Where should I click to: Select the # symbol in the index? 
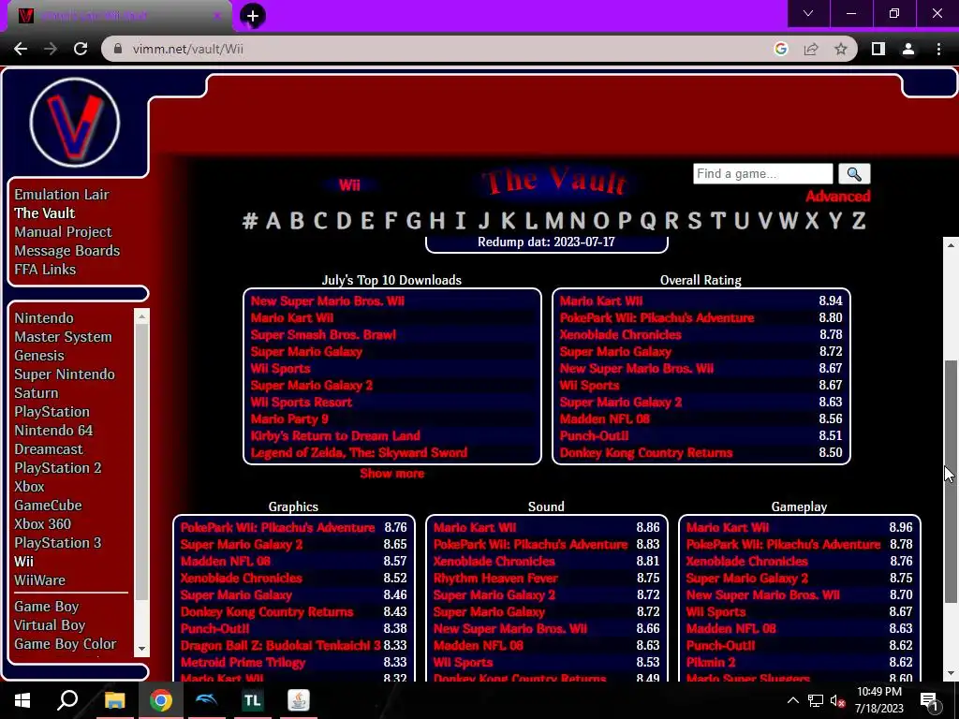(249, 220)
